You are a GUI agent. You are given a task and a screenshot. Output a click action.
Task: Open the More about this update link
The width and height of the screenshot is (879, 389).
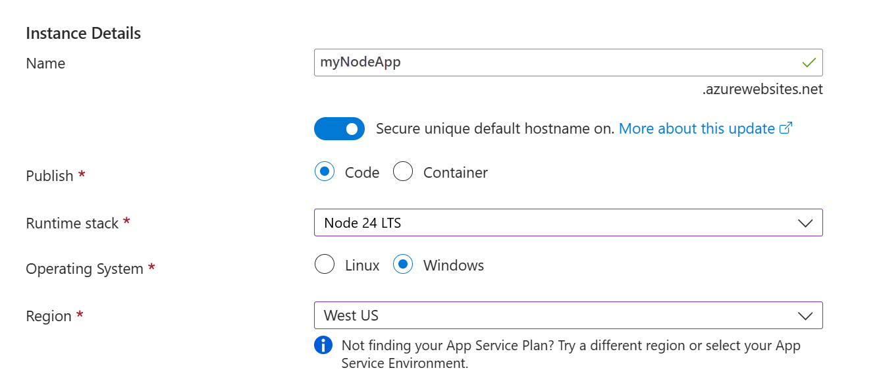[697, 128]
